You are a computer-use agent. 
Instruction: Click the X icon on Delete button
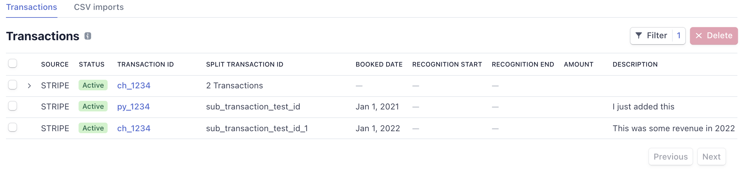pos(698,36)
